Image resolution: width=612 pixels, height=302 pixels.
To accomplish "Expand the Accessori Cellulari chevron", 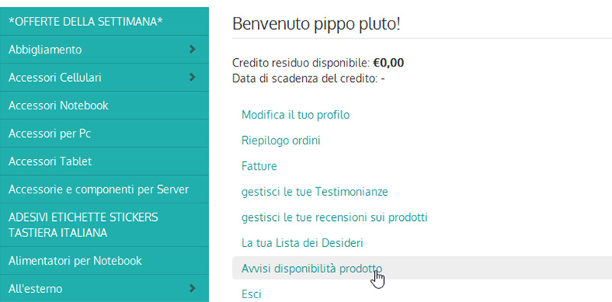I will (192, 77).
